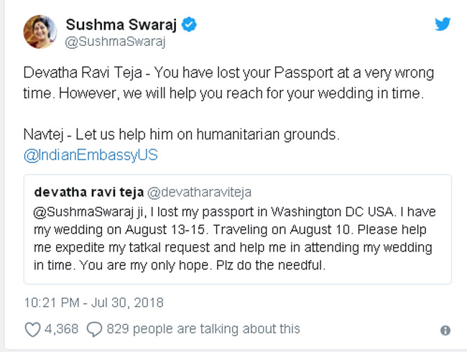Open the @IndianEmbassyUS mention link
Screen dimensions: 467x352
click(x=91, y=155)
